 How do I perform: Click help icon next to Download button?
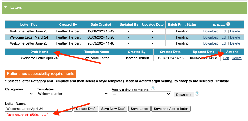197,93
